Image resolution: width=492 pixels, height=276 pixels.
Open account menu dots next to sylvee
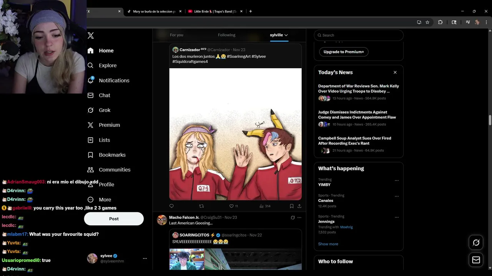click(x=145, y=259)
